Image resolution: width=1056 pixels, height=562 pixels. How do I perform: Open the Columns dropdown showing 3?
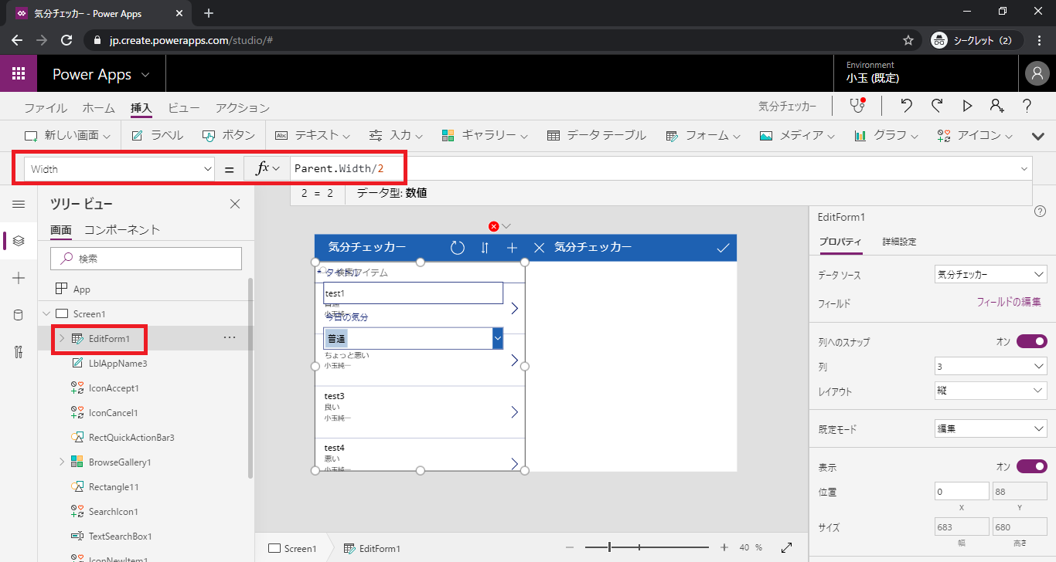[x=990, y=367]
